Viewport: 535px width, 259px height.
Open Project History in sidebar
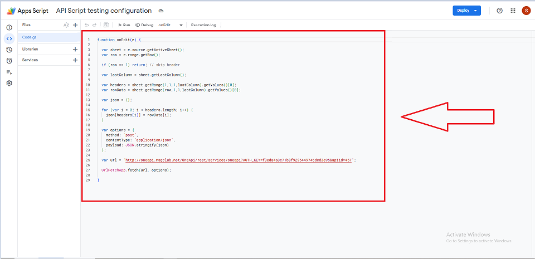tap(9, 50)
